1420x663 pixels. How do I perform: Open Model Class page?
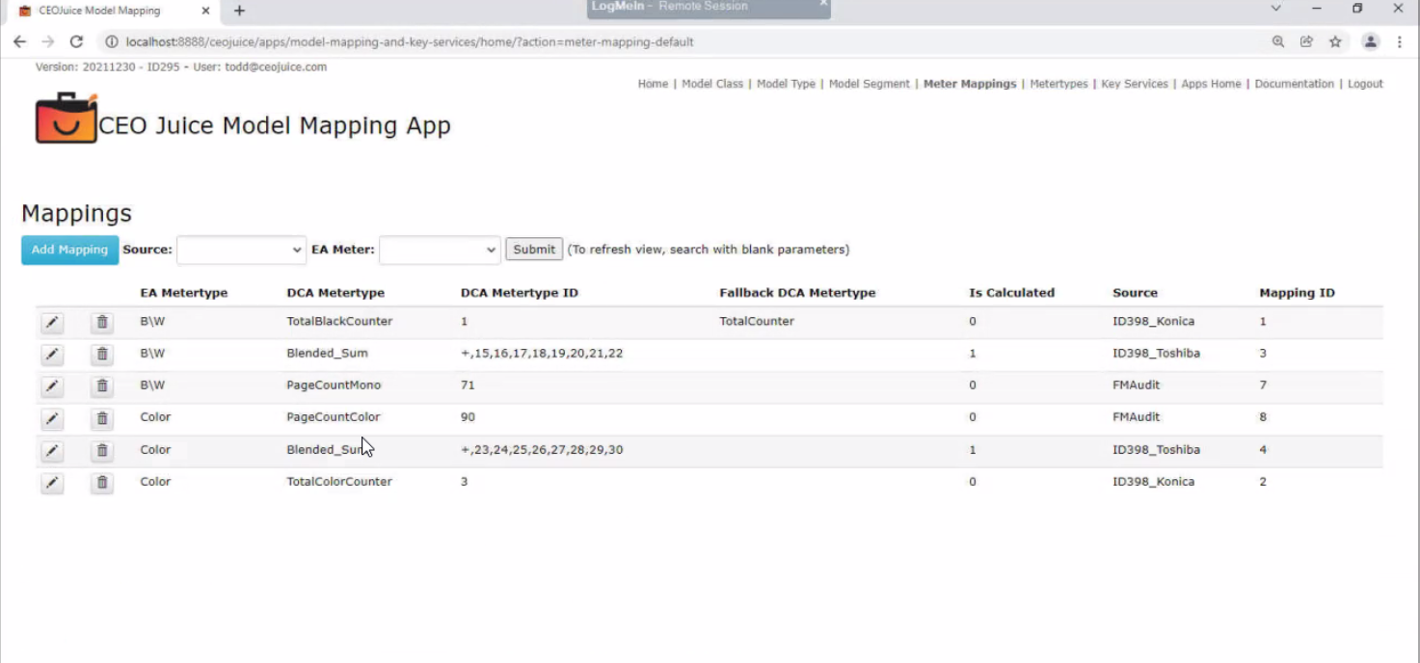click(712, 84)
